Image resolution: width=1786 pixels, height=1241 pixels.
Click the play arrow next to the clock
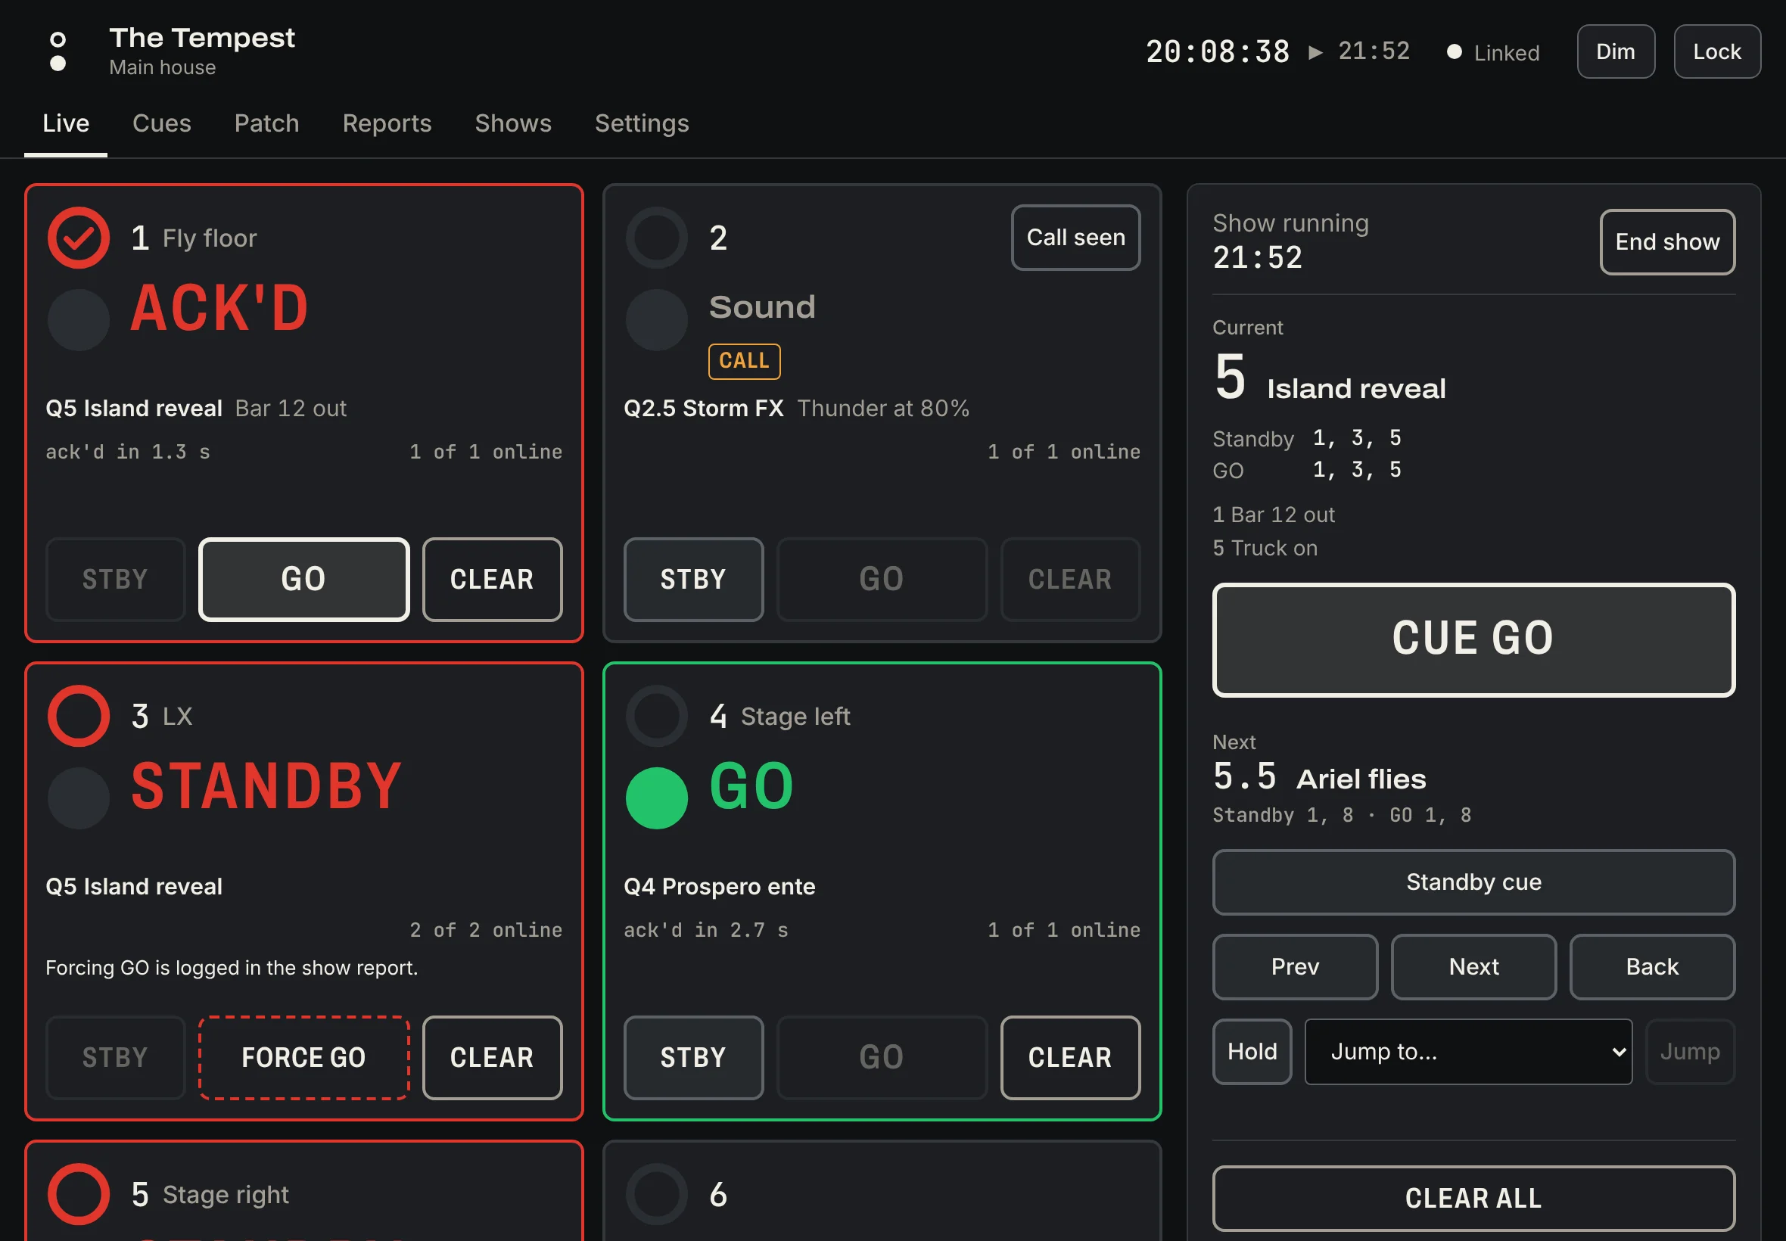click(x=1315, y=52)
